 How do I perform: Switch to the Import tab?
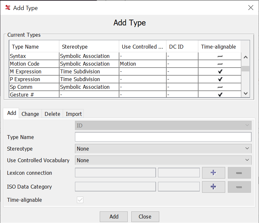coord(74,114)
